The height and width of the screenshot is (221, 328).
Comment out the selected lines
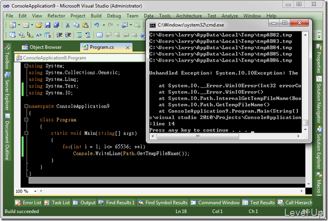click(x=79, y=35)
